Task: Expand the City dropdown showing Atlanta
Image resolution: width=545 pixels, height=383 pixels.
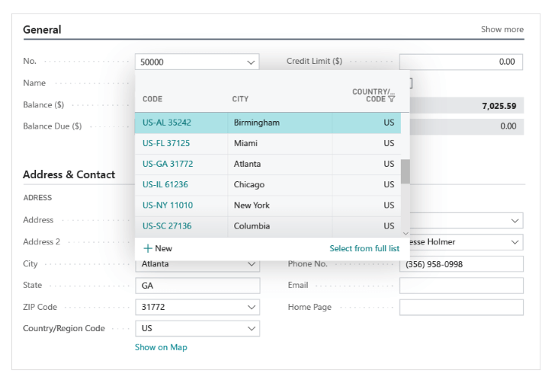Action: pyautogui.click(x=252, y=264)
